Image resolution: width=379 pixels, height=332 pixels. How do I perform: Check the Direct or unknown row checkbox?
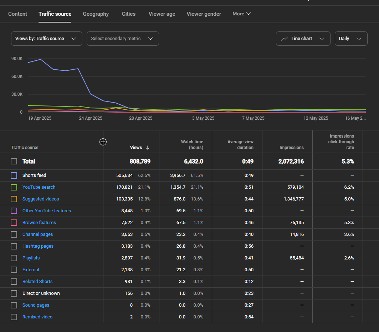pyautogui.click(x=14, y=293)
